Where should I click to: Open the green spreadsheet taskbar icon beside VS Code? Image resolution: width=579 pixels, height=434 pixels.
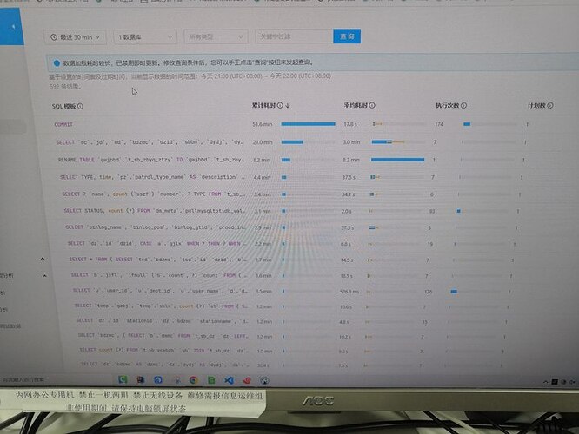[x=211, y=380]
